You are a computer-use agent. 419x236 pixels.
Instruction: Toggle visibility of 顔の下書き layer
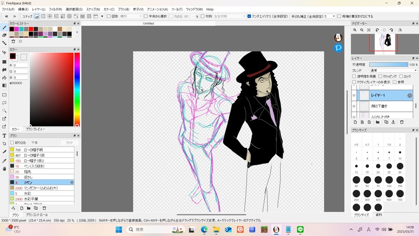[x=354, y=106]
